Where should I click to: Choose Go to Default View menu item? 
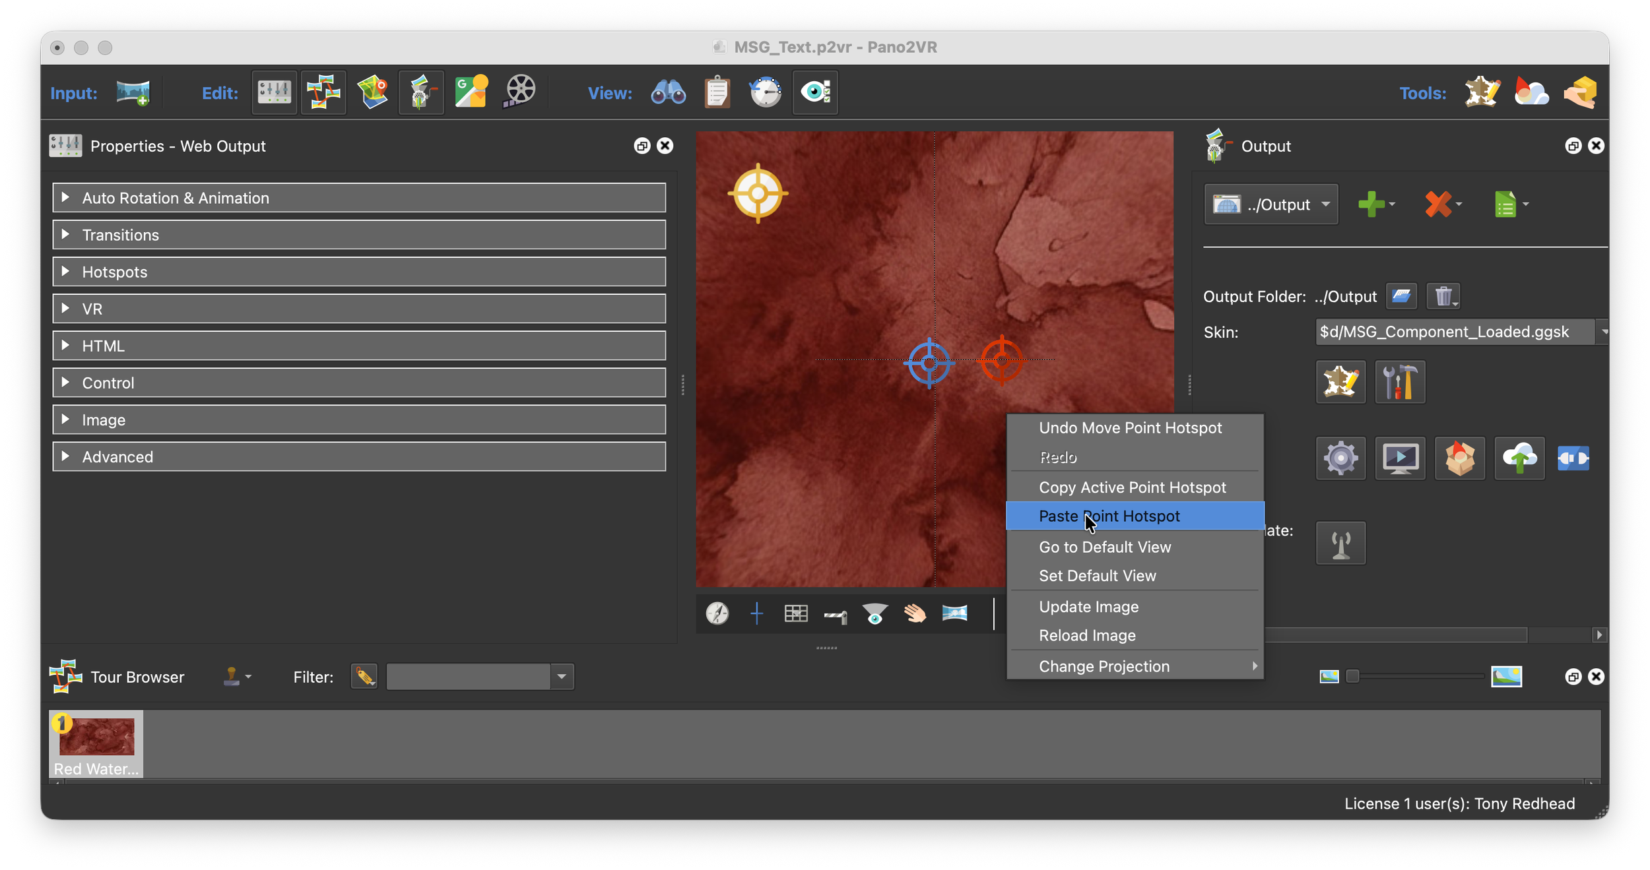pyautogui.click(x=1135, y=547)
